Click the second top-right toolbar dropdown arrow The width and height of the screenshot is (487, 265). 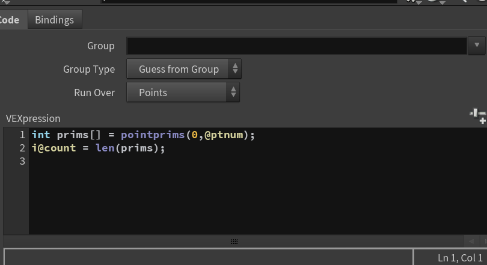(x=443, y=2)
